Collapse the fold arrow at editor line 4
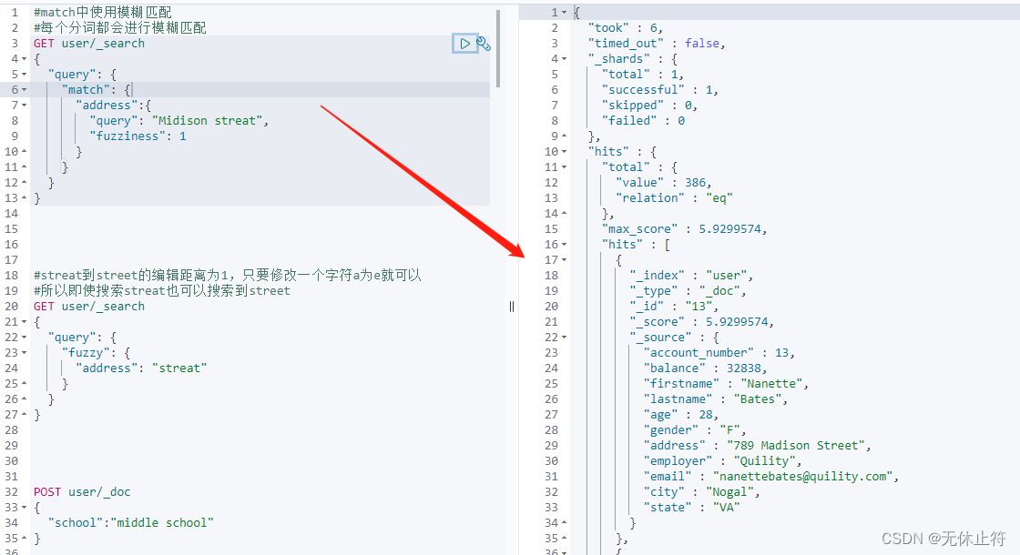Image resolution: width=1020 pixels, height=555 pixels. (25, 59)
